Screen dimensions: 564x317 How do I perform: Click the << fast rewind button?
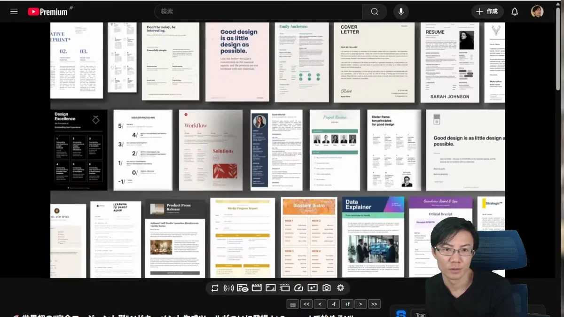(306, 304)
